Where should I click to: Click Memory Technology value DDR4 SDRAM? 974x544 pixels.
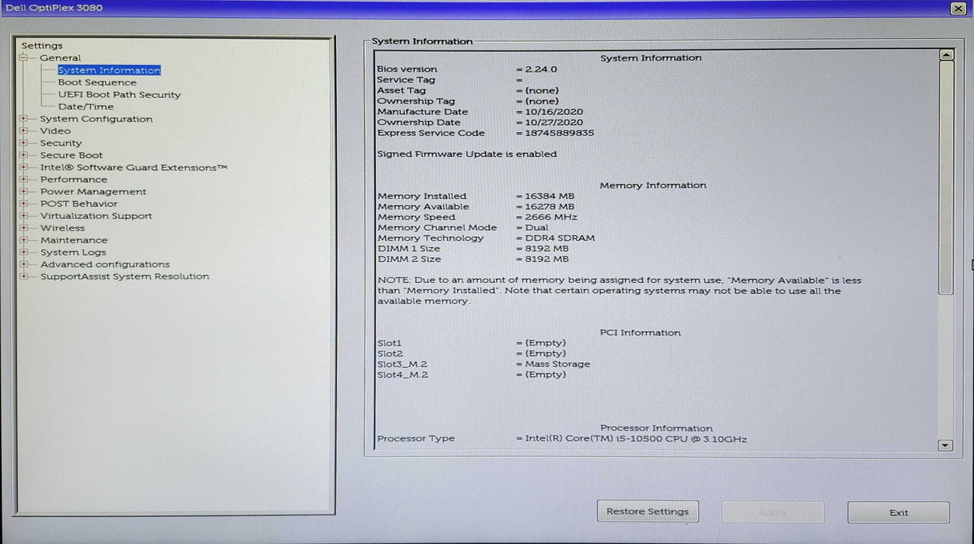[560, 238]
